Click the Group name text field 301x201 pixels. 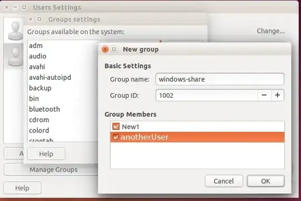click(220, 79)
